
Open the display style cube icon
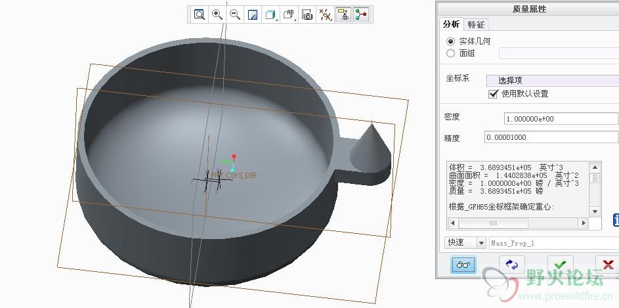click(x=271, y=15)
